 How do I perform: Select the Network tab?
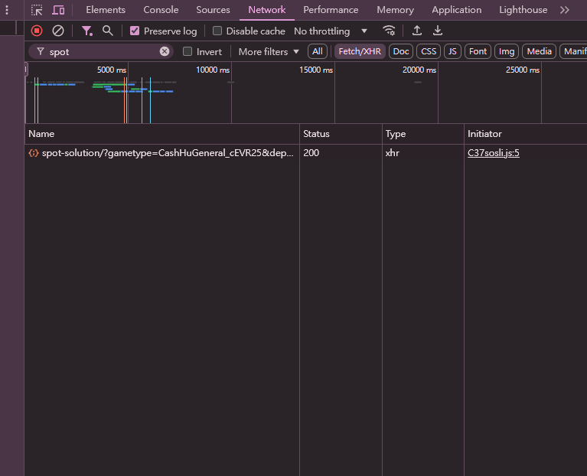click(x=267, y=10)
